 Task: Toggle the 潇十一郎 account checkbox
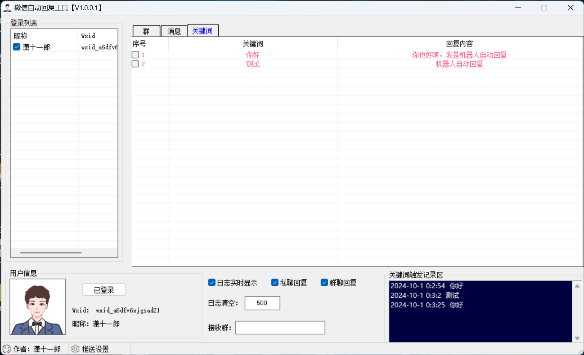coord(17,47)
